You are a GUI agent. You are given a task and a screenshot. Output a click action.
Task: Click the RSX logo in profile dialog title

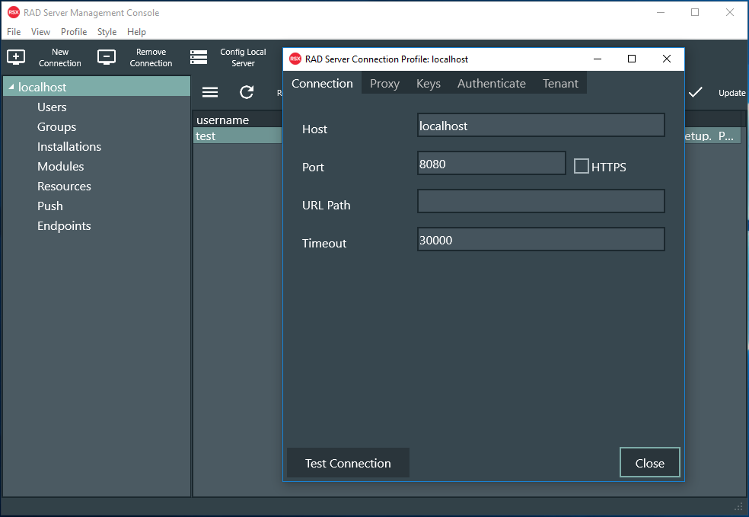point(295,59)
